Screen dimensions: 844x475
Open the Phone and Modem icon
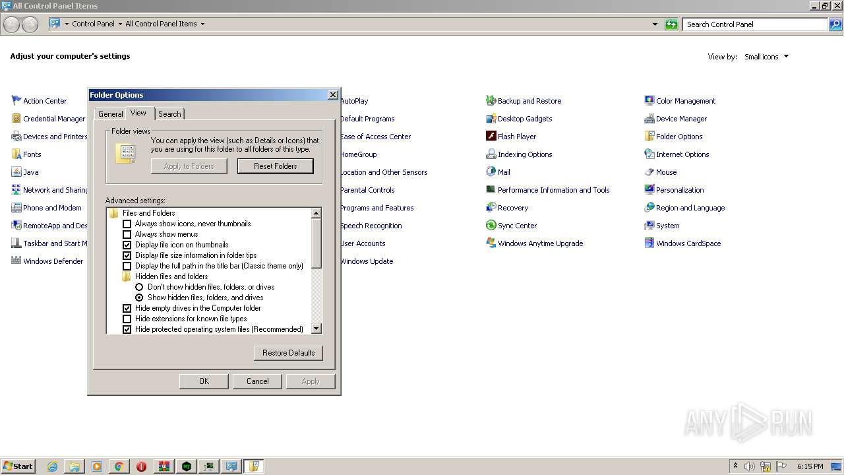click(16, 207)
